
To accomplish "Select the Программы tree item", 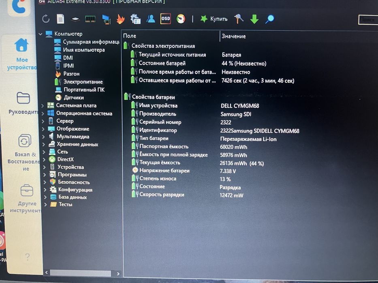I will pos(72,175).
